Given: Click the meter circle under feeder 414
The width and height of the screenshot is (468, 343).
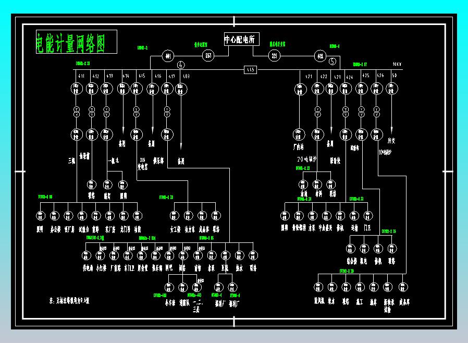Looking at the screenshot, I should [x=123, y=89].
